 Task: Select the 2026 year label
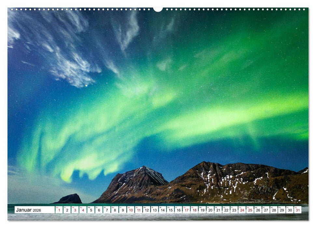(37, 210)
